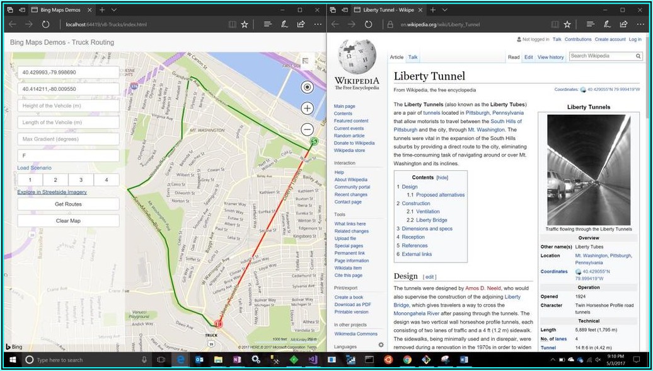Click the Clear Map button
This screenshot has width=653, height=371.
click(68, 221)
